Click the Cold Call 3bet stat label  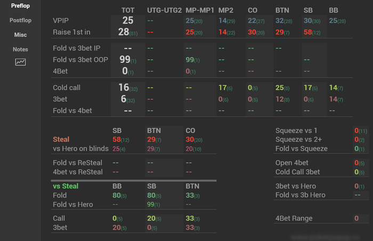tap(298, 172)
